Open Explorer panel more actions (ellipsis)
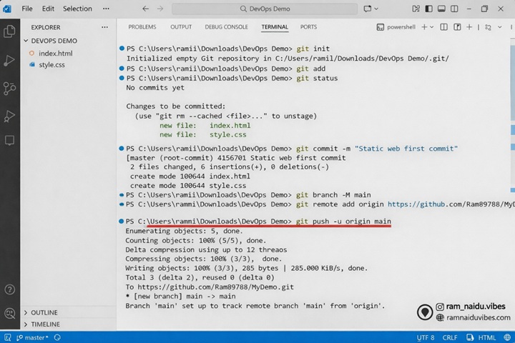 104,27
